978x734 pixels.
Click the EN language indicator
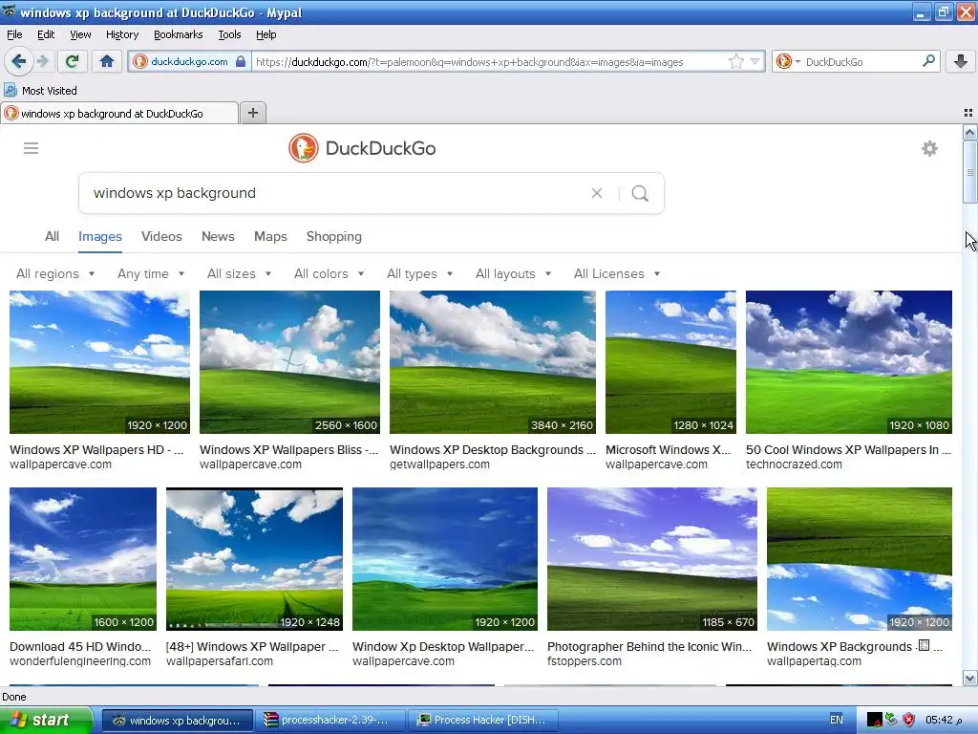(837, 720)
